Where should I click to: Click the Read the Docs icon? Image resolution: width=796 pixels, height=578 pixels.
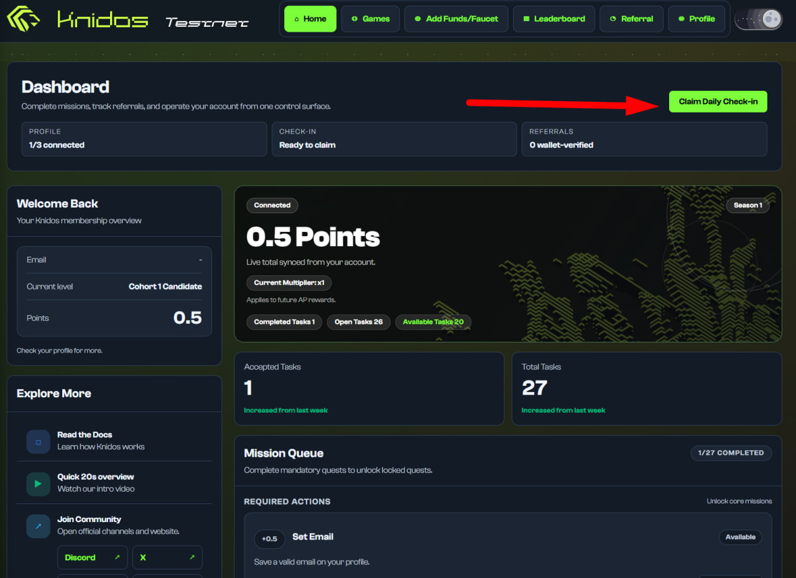click(x=38, y=442)
